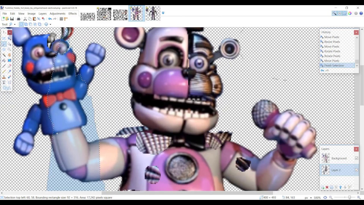364x205 pixels.
Task: Select the Layer 2 layer row
Action: 339,170
